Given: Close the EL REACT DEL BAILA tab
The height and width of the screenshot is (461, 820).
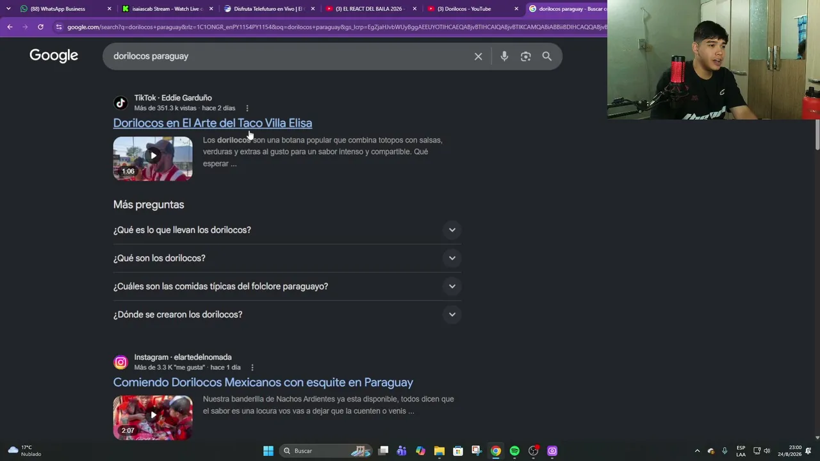Looking at the screenshot, I should pos(414,9).
